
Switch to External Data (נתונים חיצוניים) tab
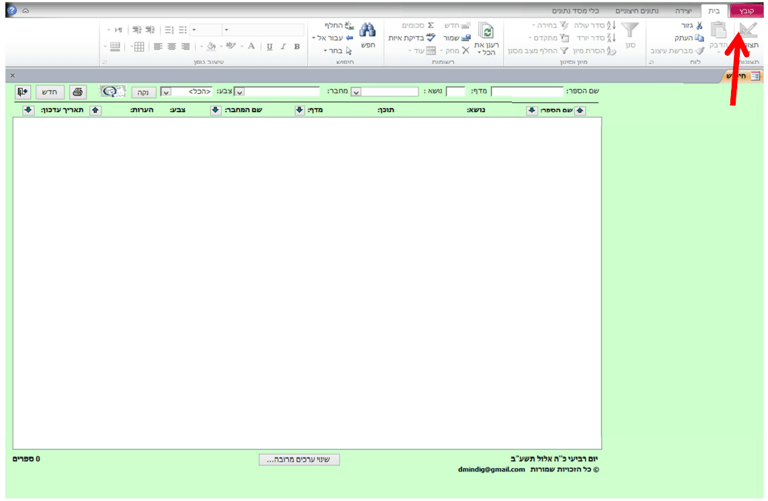[x=637, y=11]
